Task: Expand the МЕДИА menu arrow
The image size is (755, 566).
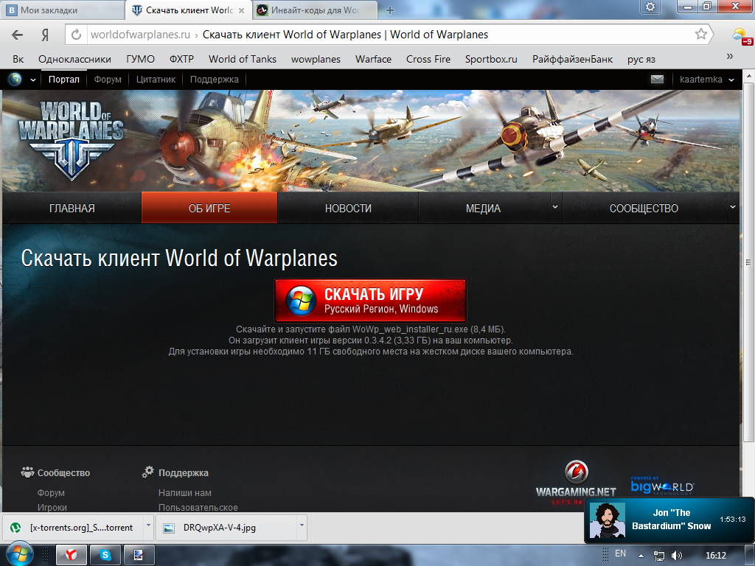Action: pyautogui.click(x=554, y=207)
